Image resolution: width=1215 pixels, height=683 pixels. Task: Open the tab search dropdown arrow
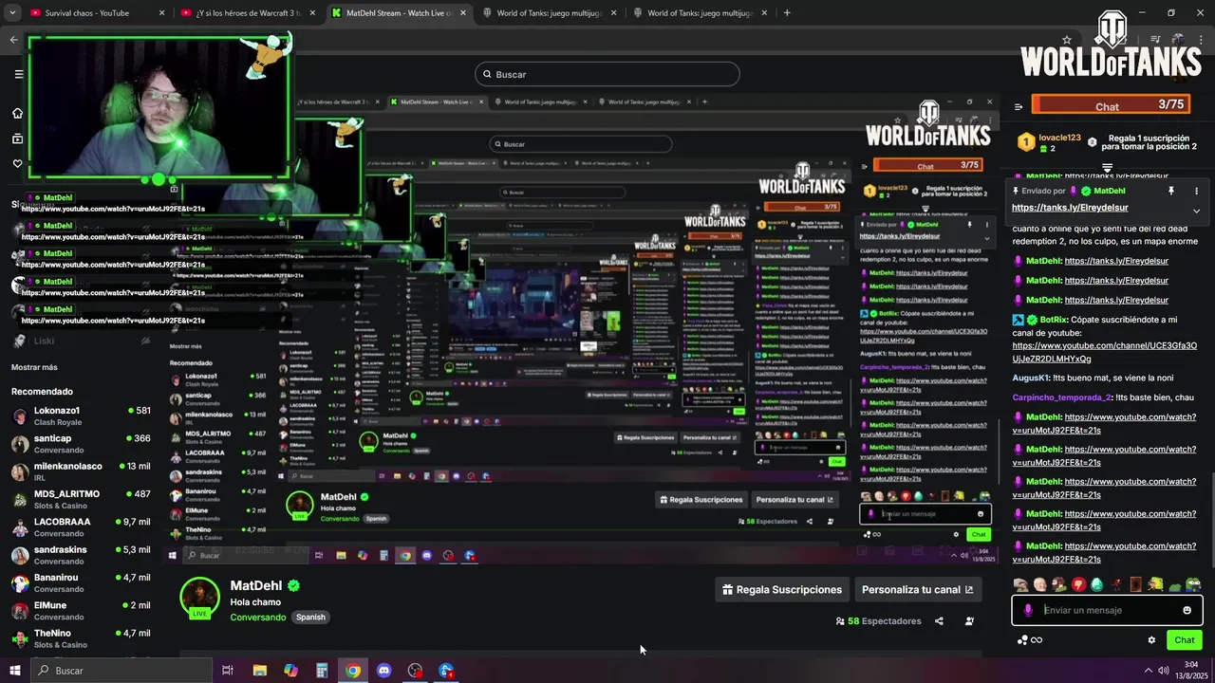[x=11, y=13]
